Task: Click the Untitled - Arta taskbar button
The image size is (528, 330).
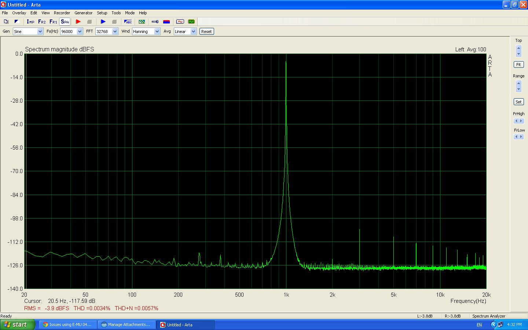Action: click(186, 324)
